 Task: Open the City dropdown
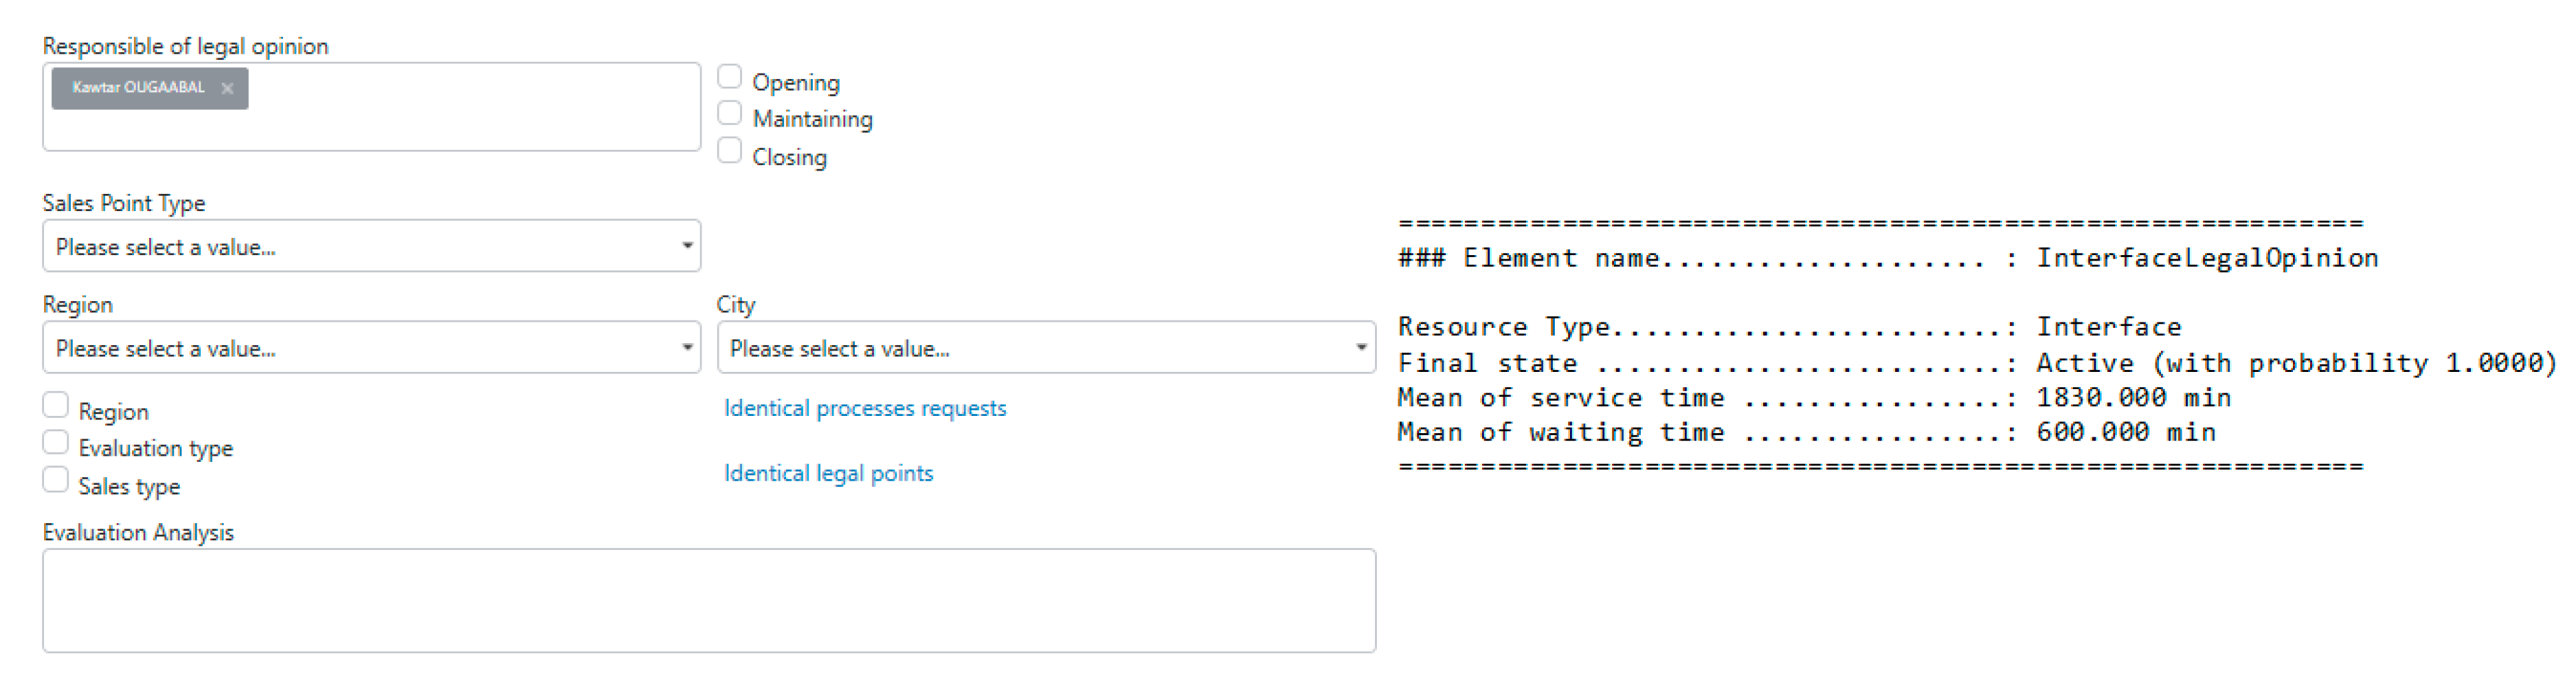[1045, 348]
